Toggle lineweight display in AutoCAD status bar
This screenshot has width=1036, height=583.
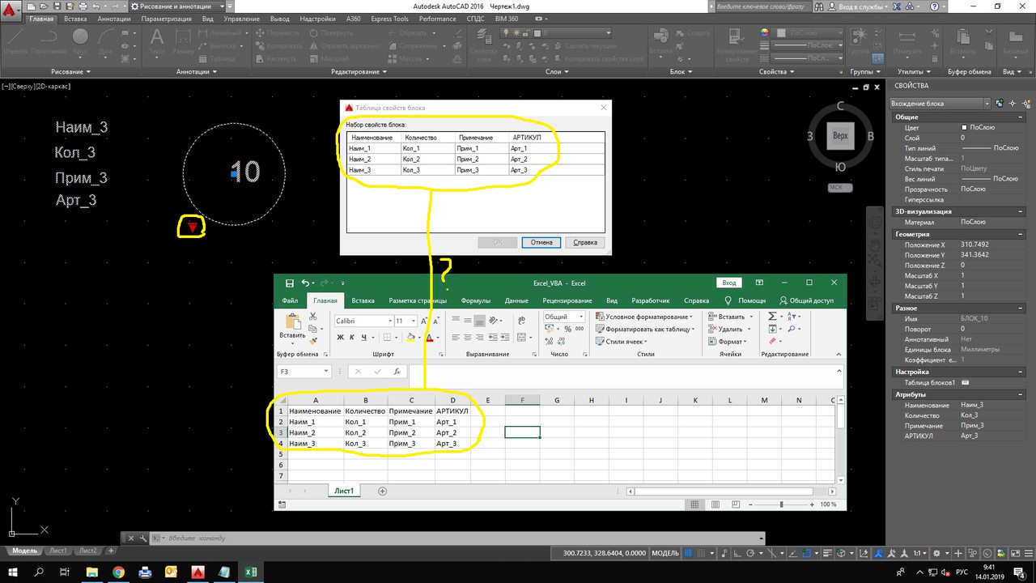[829, 553]
